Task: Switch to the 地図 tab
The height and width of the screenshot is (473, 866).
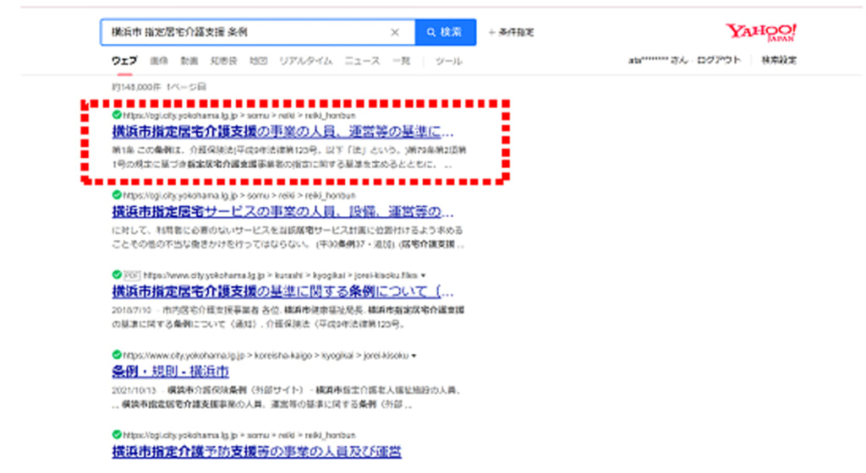Action: pos(259,61)
